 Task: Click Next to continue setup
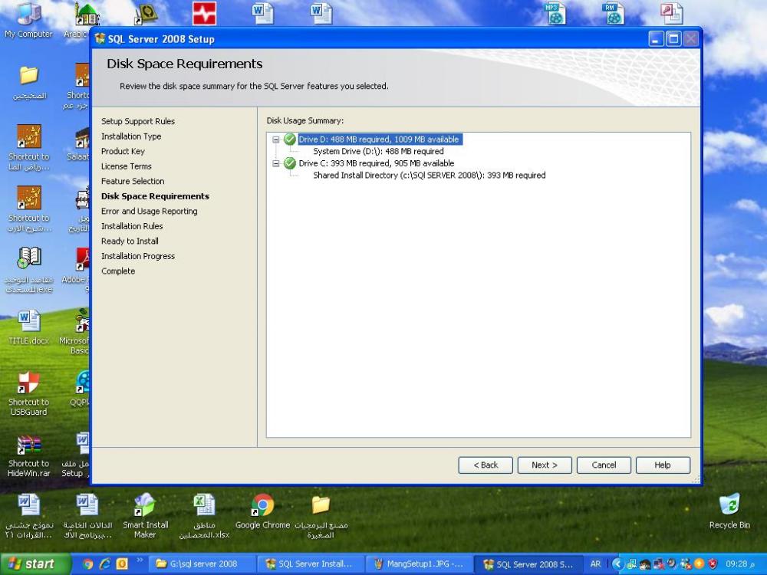click(x=545, y=465)
